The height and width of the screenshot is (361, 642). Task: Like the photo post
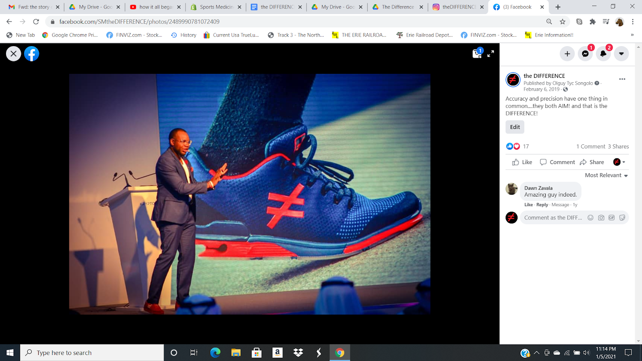[x=522, y=162]
